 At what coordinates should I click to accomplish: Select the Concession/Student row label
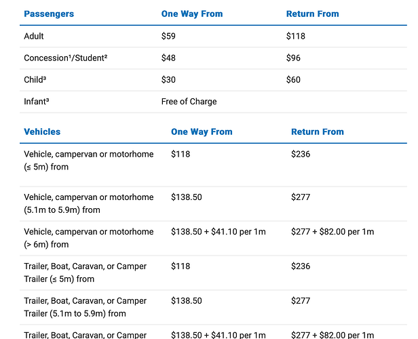point(66,58)
